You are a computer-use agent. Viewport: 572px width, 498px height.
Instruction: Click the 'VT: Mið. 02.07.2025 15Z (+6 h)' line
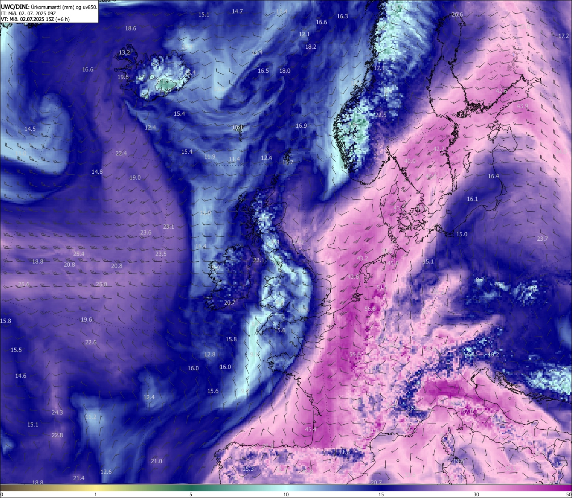(x=36, y=19)
